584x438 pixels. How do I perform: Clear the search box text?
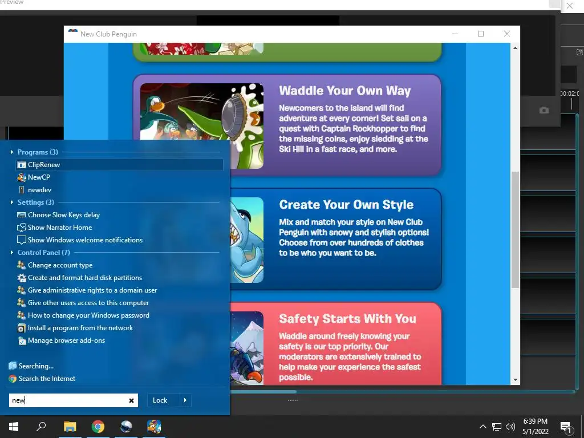click(132, 400)
